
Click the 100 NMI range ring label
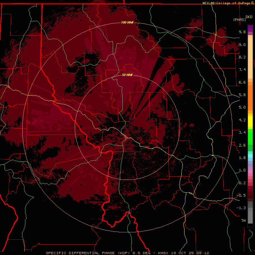[x=127, y=22]
